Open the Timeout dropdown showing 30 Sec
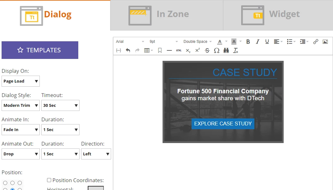 (x=60, y=105)
